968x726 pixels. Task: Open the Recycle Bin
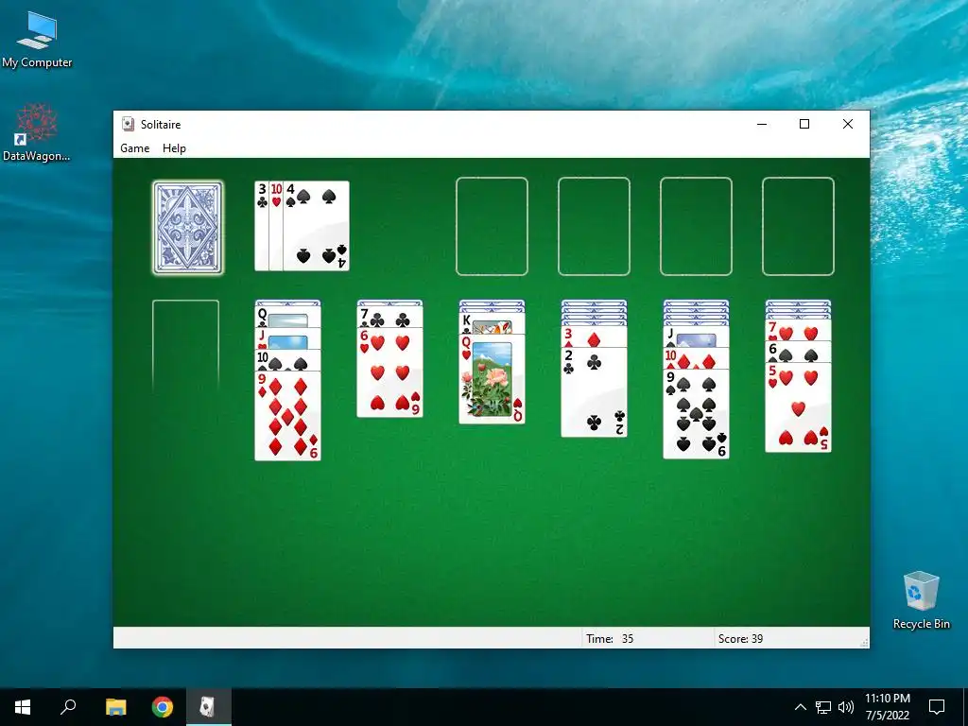(921, 600)
